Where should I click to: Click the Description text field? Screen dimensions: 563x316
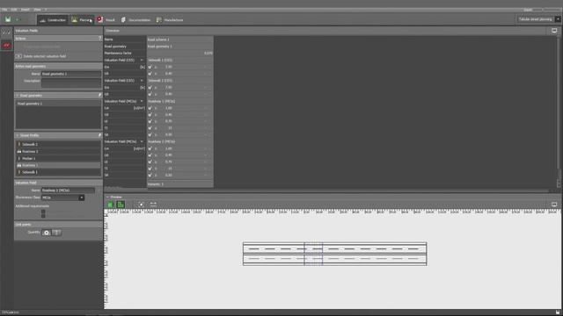point(71,83)
